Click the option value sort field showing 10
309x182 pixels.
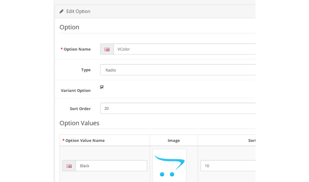[228, 166]
